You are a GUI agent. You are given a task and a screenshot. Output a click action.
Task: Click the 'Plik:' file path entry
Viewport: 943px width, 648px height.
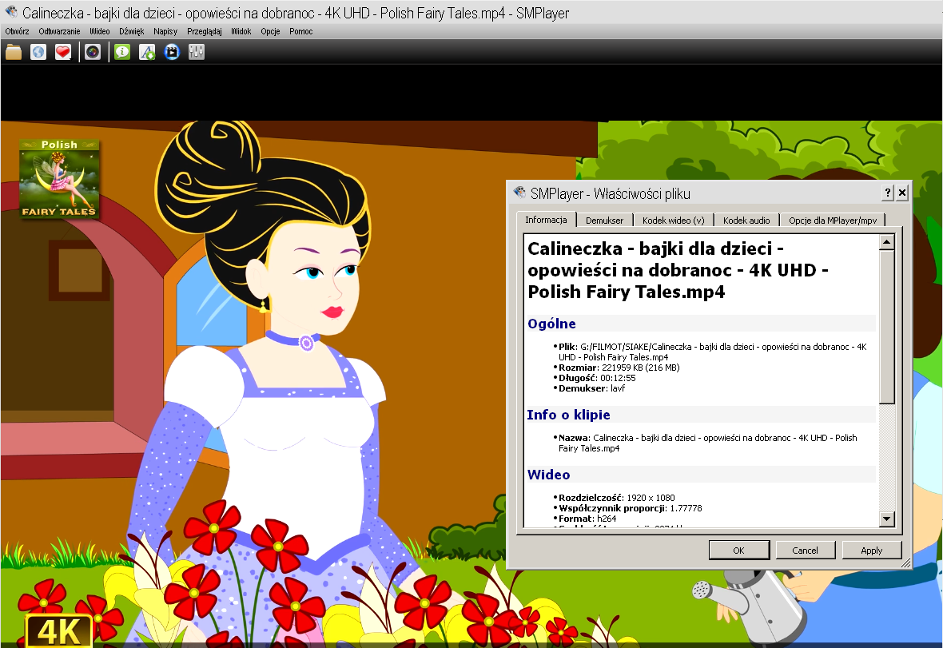click(x=713, y=352)
